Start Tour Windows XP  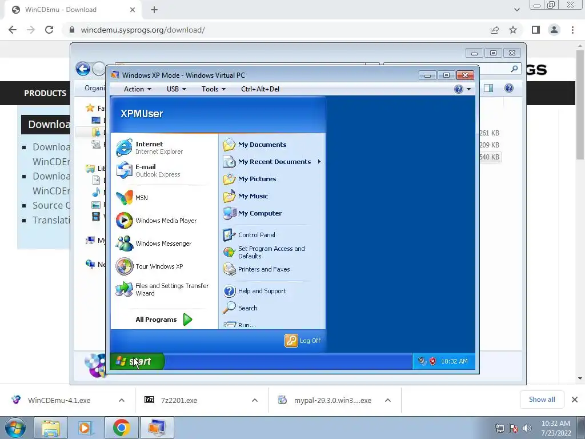pyautogui.click(x=149, y=266)
